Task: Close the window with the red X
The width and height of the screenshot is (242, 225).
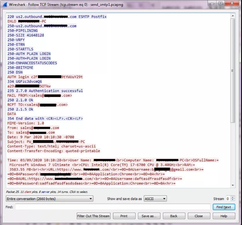Action: click(x=232, y=3)
